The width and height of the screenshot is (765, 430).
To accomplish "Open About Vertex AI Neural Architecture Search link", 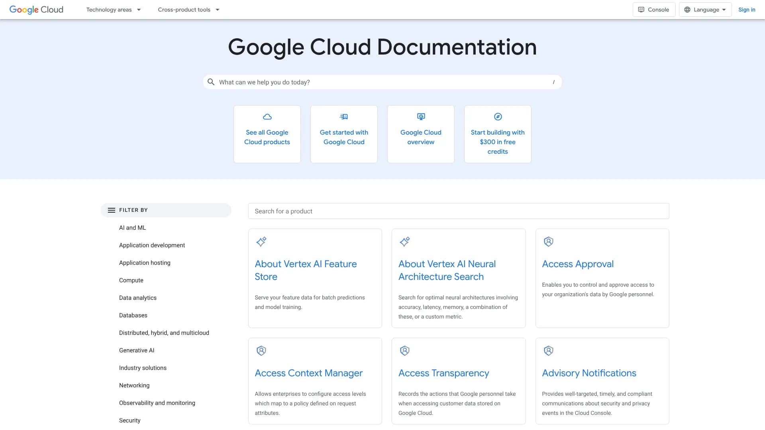I will coord(447,270).
